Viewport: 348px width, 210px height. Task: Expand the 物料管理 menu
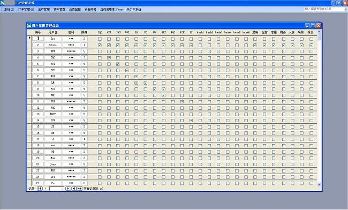(59, 9)
